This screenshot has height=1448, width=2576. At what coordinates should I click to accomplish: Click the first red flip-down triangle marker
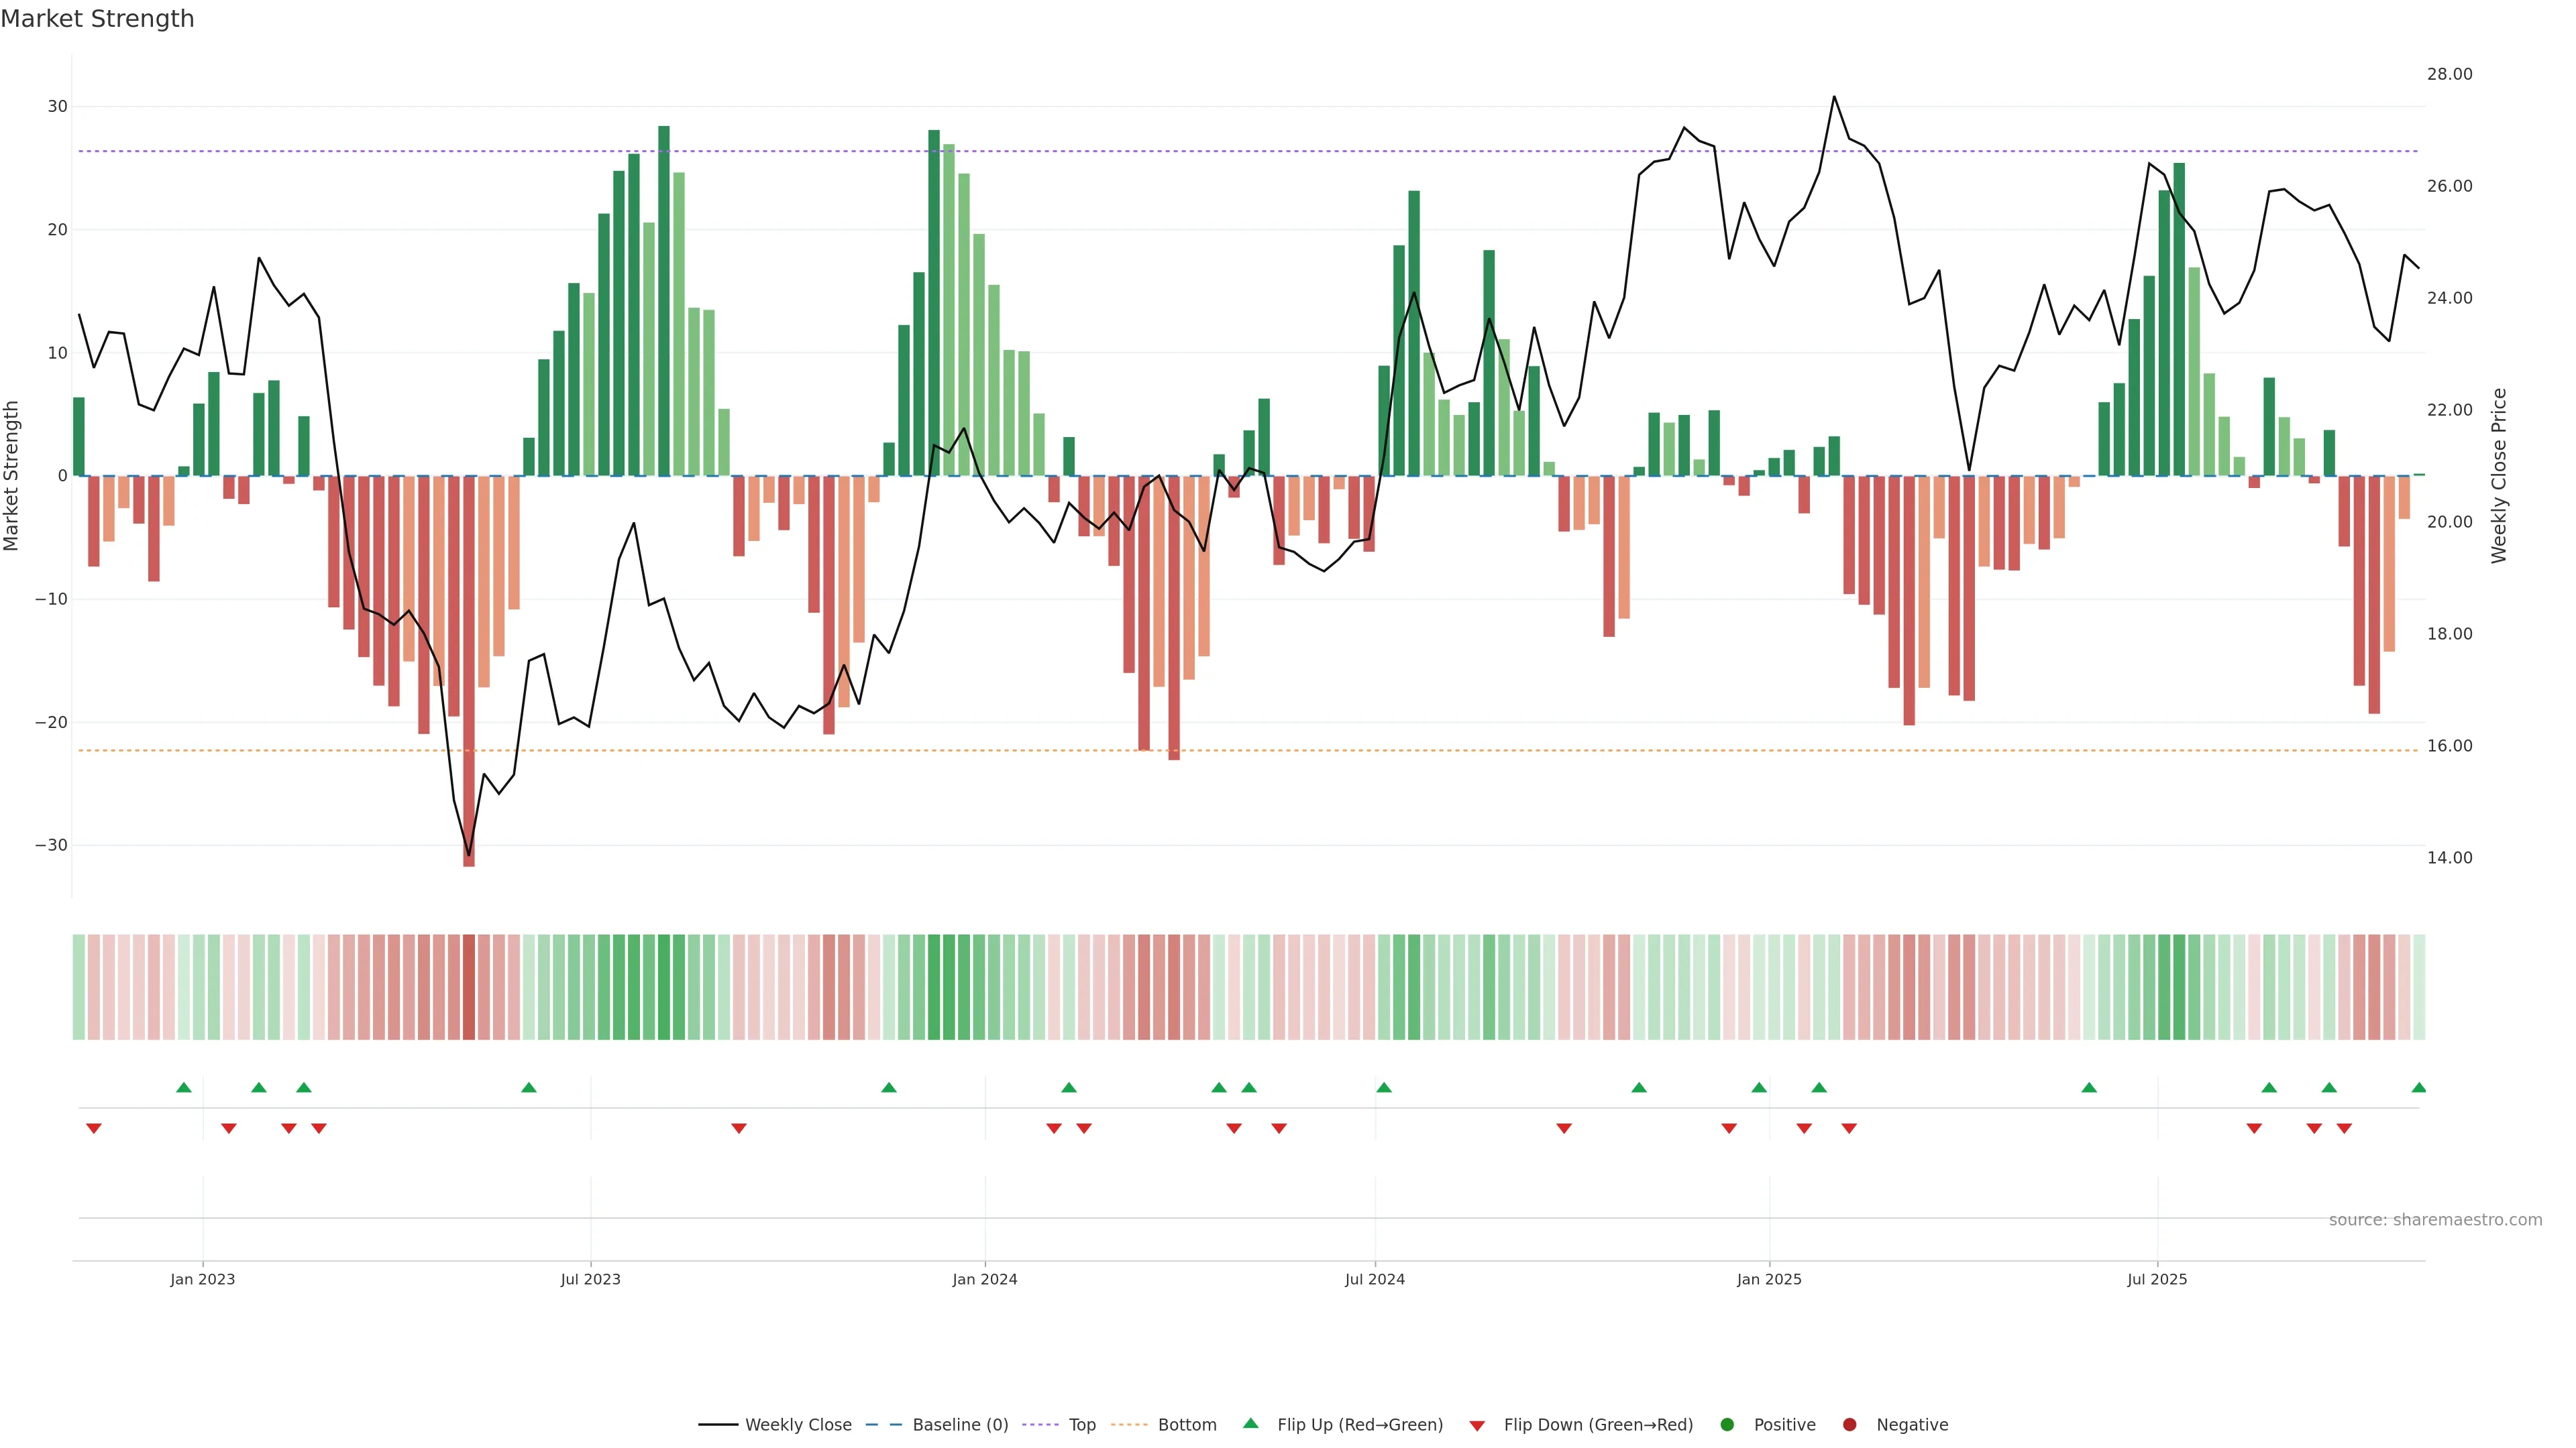click(94, 1128)
